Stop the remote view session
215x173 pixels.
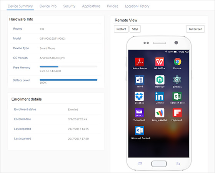pyautogui.click(x=135, y=29)
